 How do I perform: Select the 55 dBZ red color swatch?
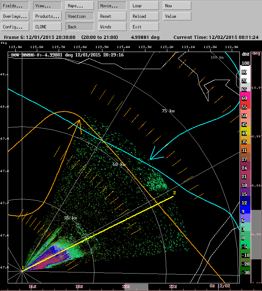click(x=245, y=105)
